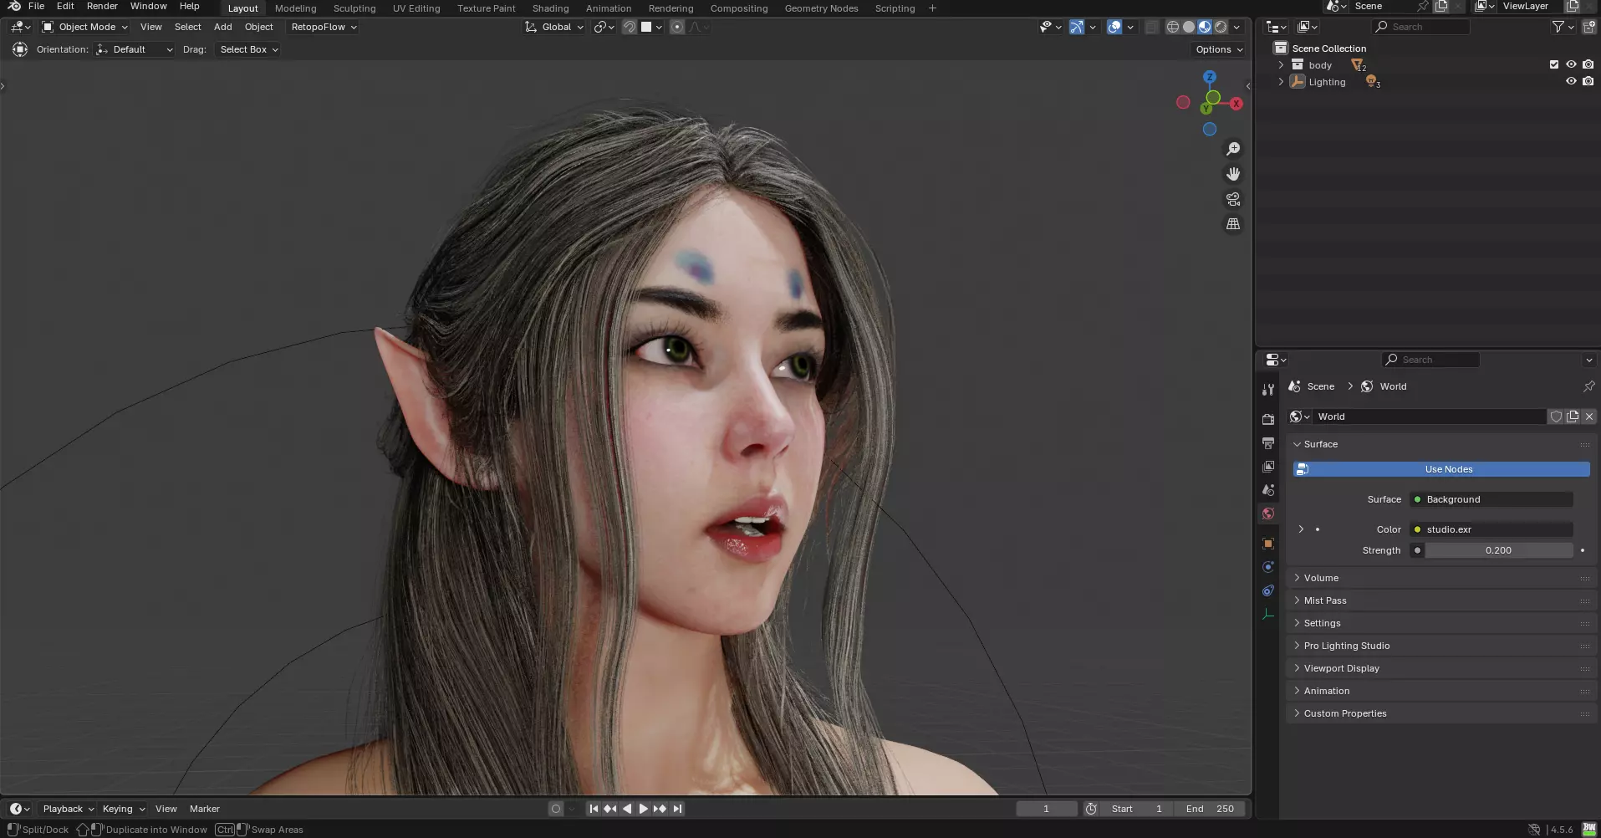The width and height of the screenshot is (1601, 838).
Task: Toggle the camera view icon
Action: [x=1233, y=199]
